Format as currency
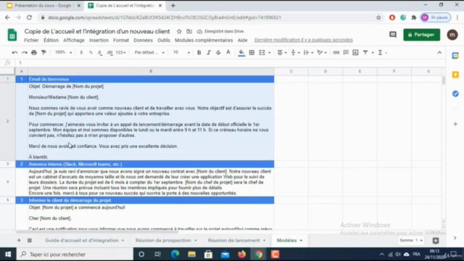This screenshot has width=464, height=261. [81, 53]
